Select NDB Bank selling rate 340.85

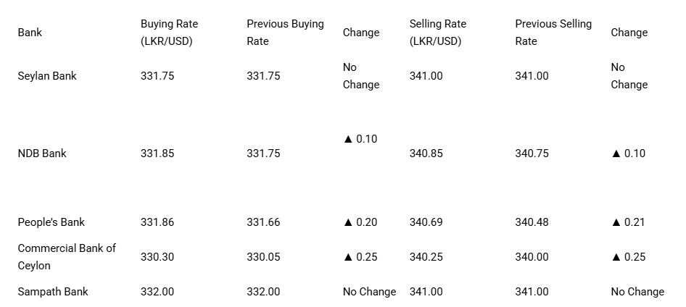click(x=426, y=153)
